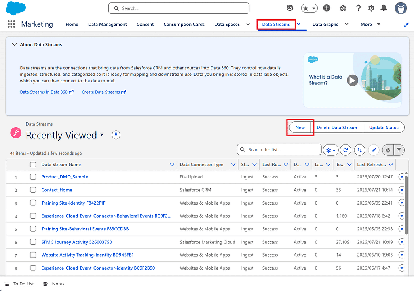Image resolution: width=414 pixels, height=291 pixels.
Task: Click the global Search field
Action: (179, 8)
